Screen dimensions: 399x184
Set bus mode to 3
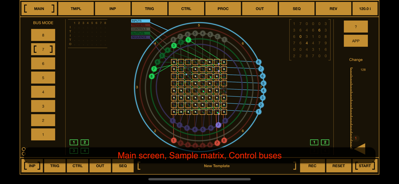pos(43,106)
